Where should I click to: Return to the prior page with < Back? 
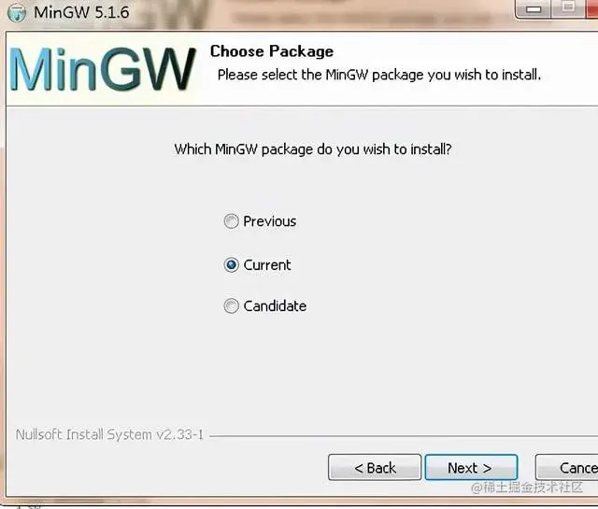[x=375, y=467]
